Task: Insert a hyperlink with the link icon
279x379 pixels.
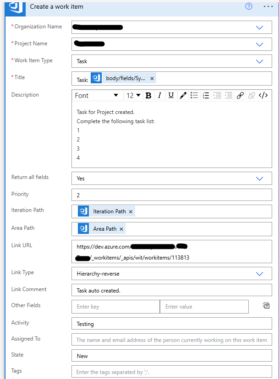Action: pyautogui.click(x=240, y=96)
